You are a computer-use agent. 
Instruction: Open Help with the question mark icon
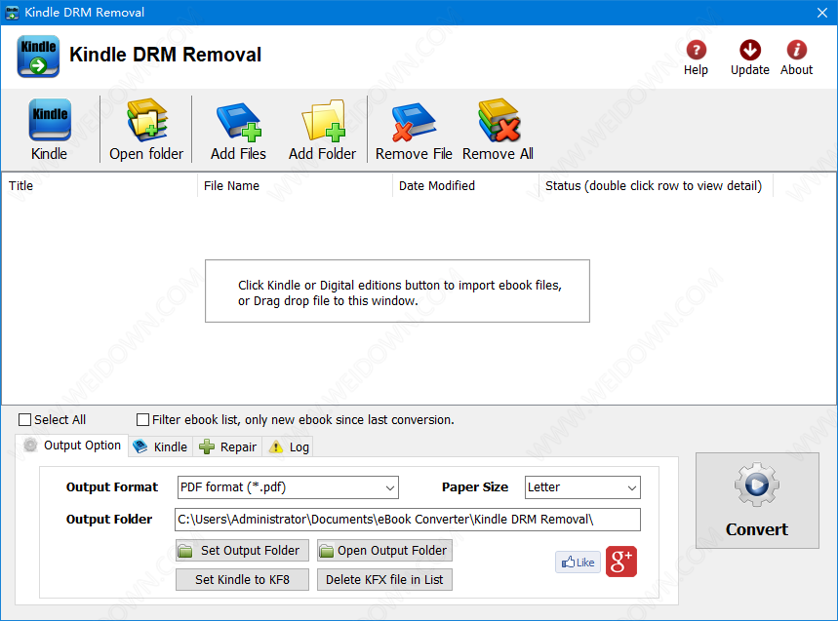click(x=696, y=50)
